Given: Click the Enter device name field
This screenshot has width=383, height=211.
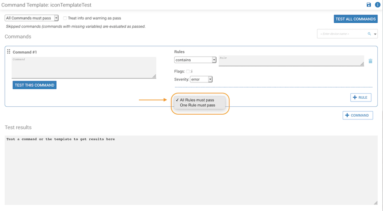Looking at the screenshot, I should click(342, 34).
